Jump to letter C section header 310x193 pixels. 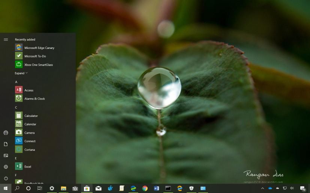16,108
